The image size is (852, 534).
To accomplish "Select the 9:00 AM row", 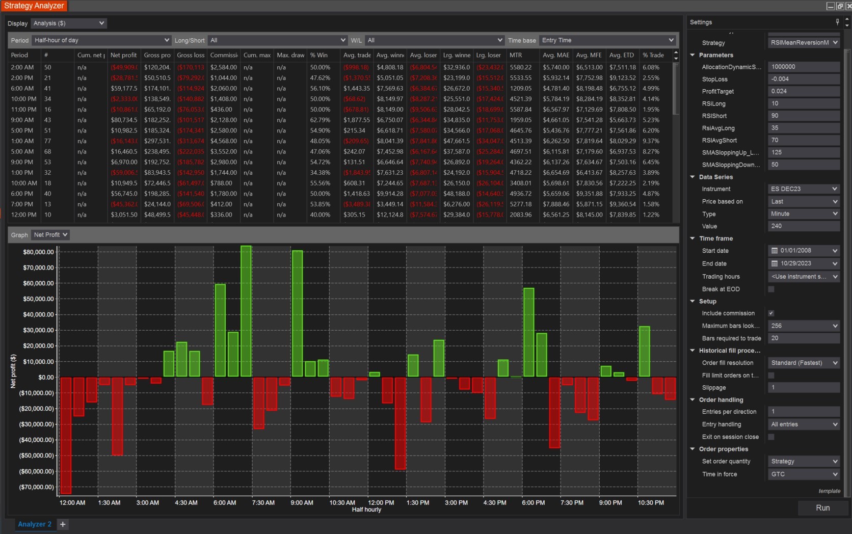I will tap(340, 120).
